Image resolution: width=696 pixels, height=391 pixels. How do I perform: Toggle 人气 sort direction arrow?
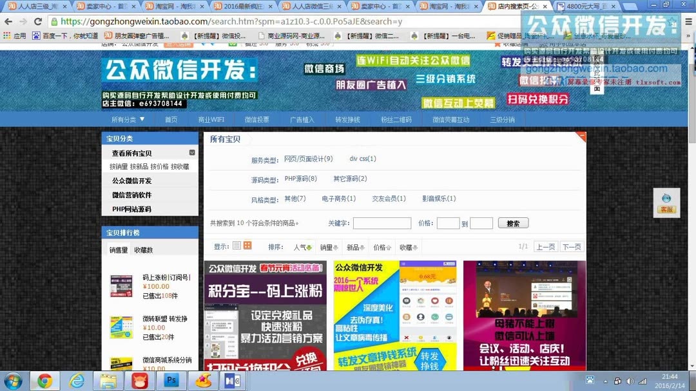coord(310,246)
